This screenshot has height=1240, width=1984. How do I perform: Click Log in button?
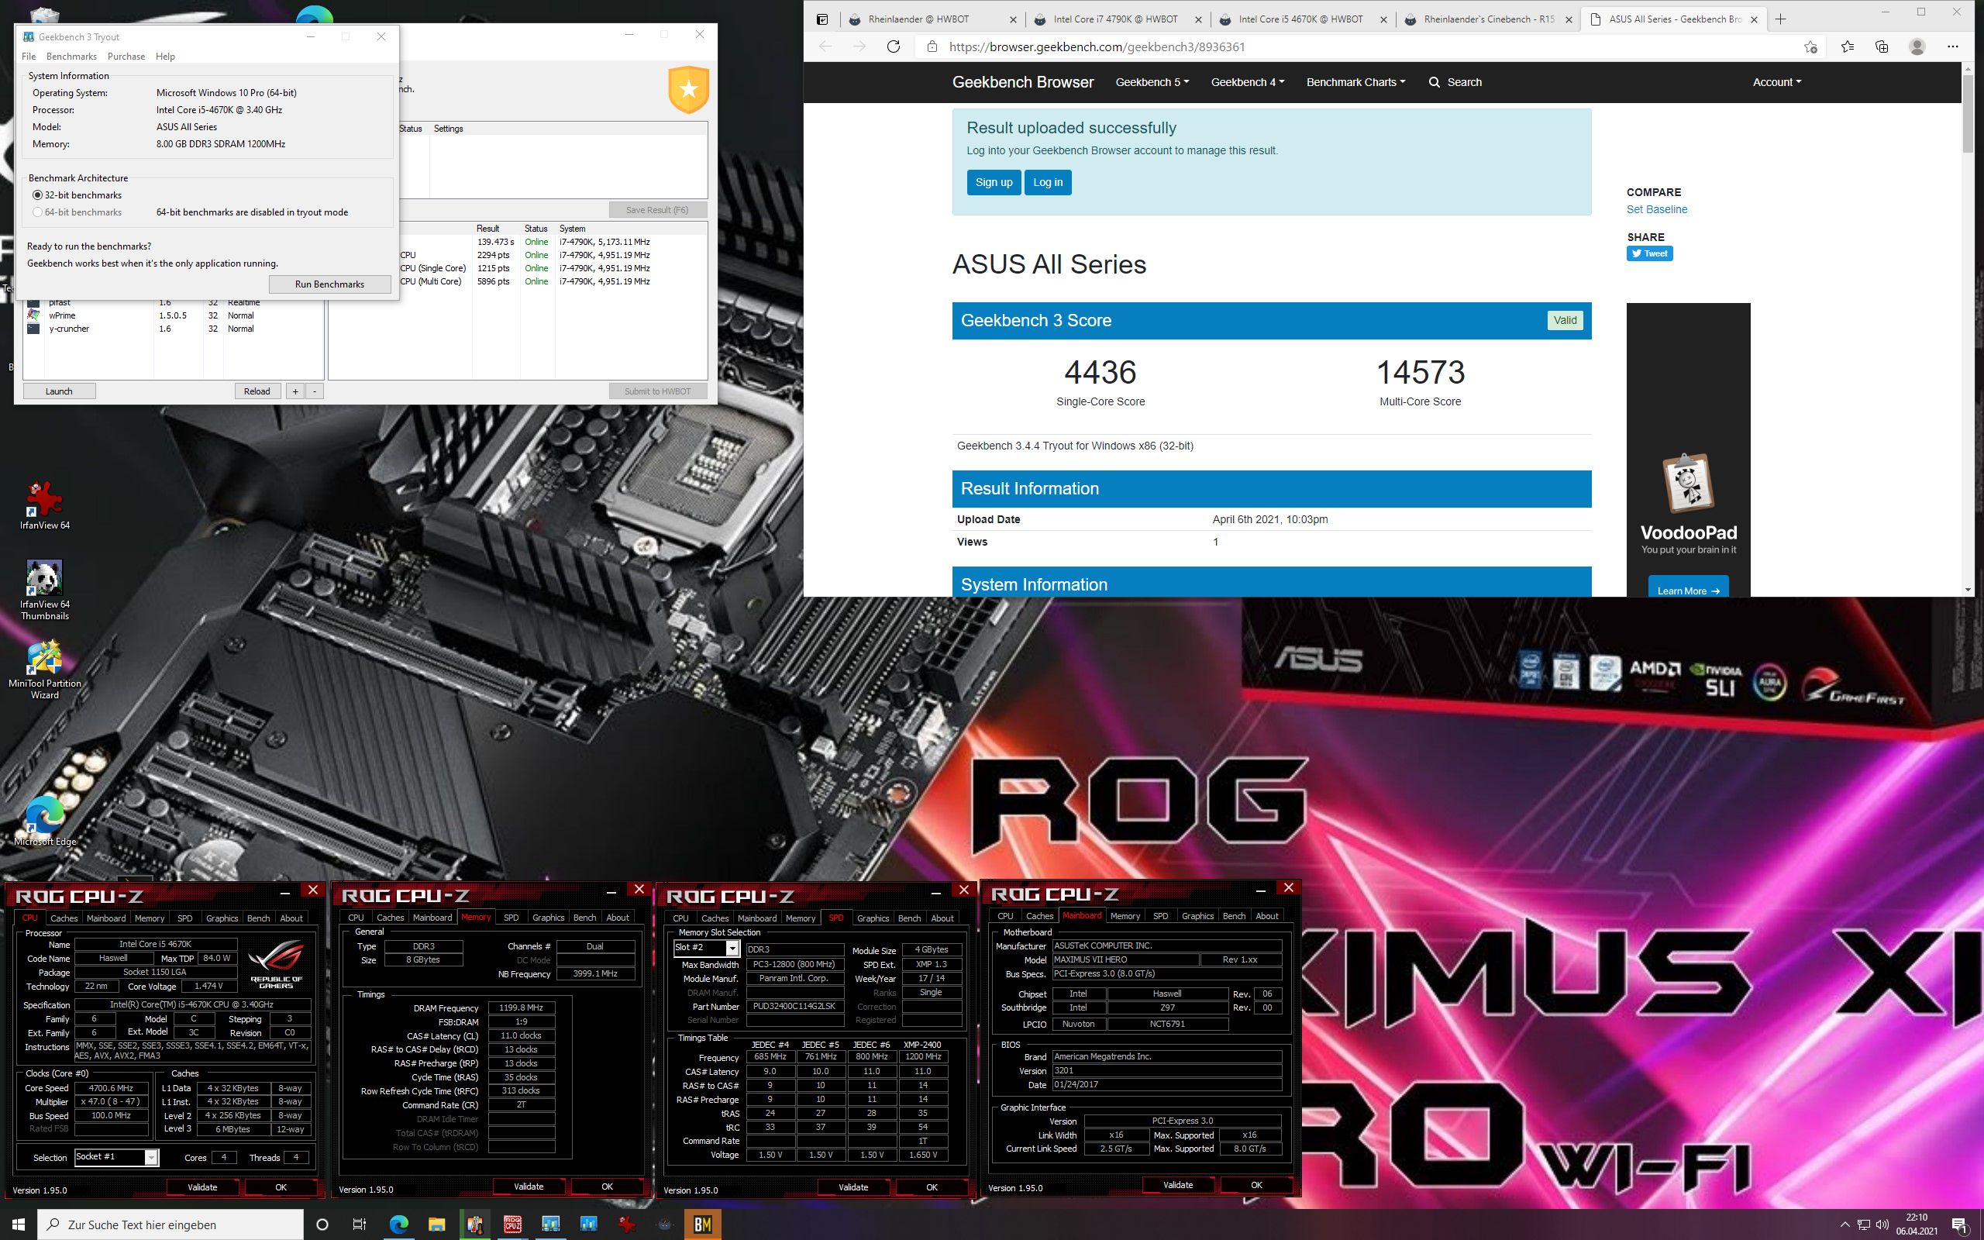pos(1048,182)
